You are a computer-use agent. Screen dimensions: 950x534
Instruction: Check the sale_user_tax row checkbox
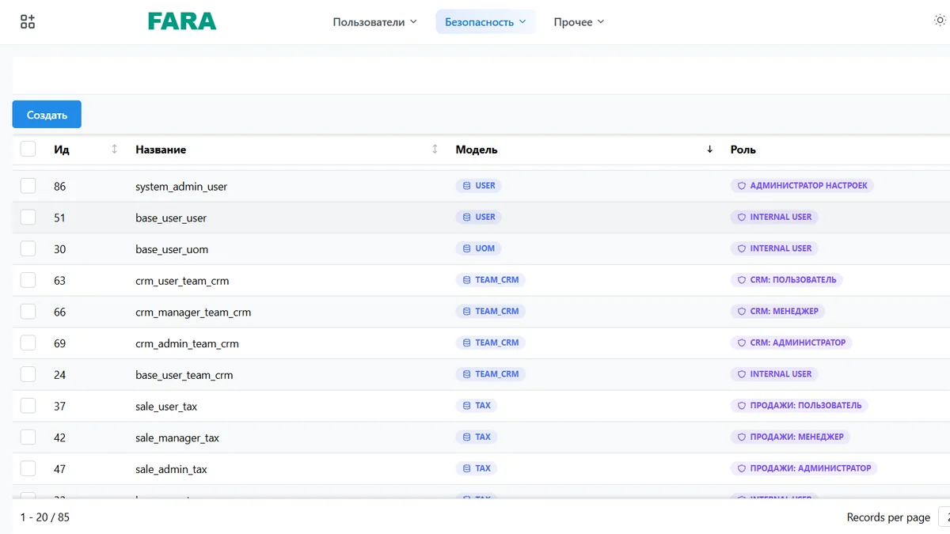tap(28, 406)
